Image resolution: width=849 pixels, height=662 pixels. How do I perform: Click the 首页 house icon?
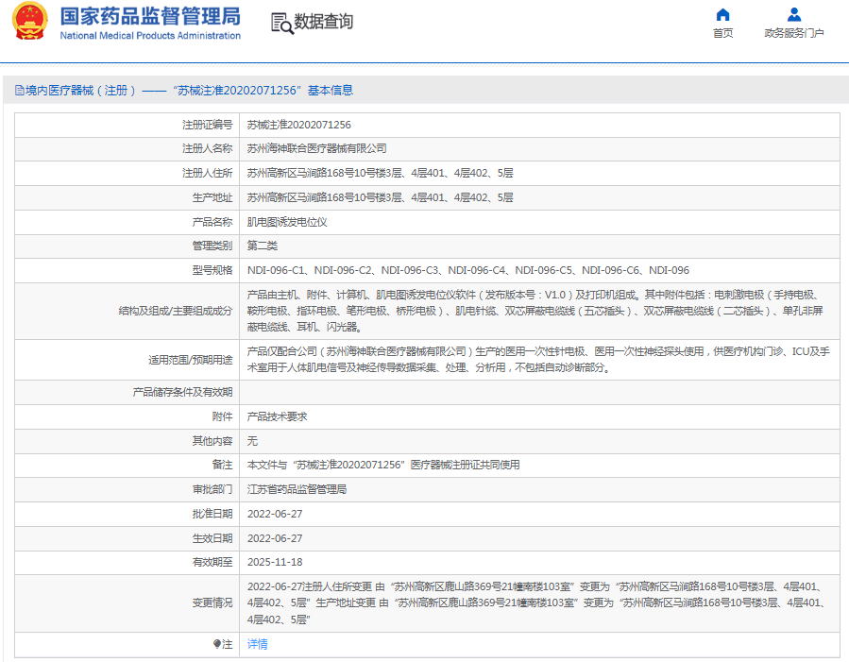pyautogui.click(x=722, y=14)
